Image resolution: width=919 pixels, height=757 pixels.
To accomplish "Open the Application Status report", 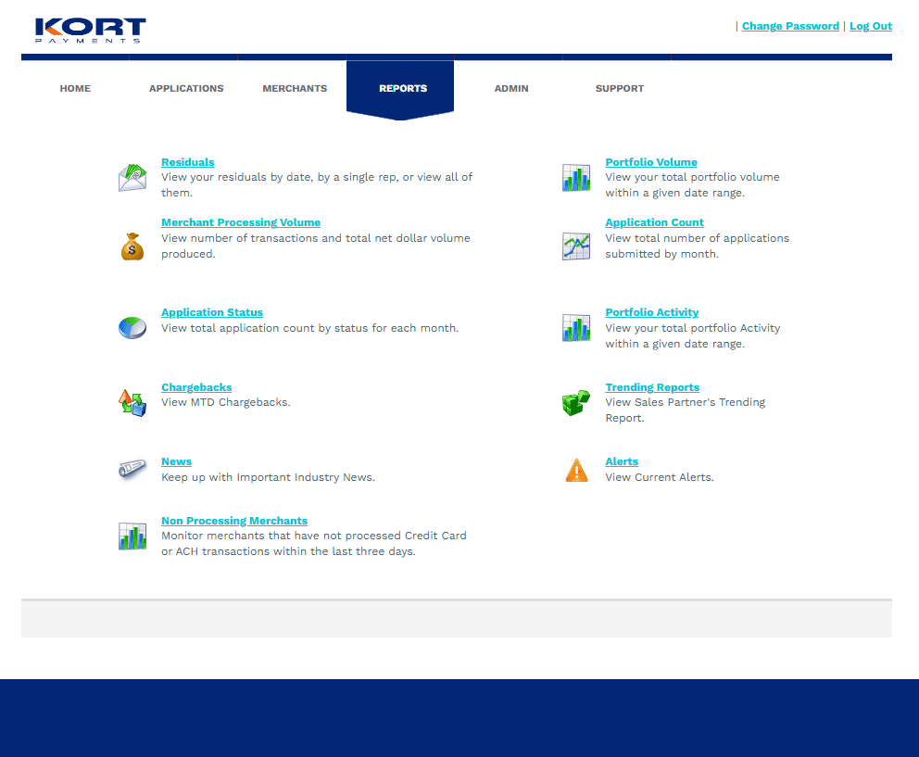I will 211,312.
